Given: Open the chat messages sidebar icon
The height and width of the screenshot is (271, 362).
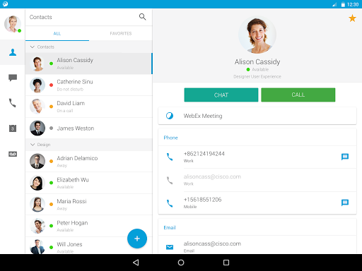Looking at the screenshot, I should (13, 78).
